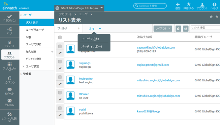Click suginogstest@gmail.com email link

point(153,65)
